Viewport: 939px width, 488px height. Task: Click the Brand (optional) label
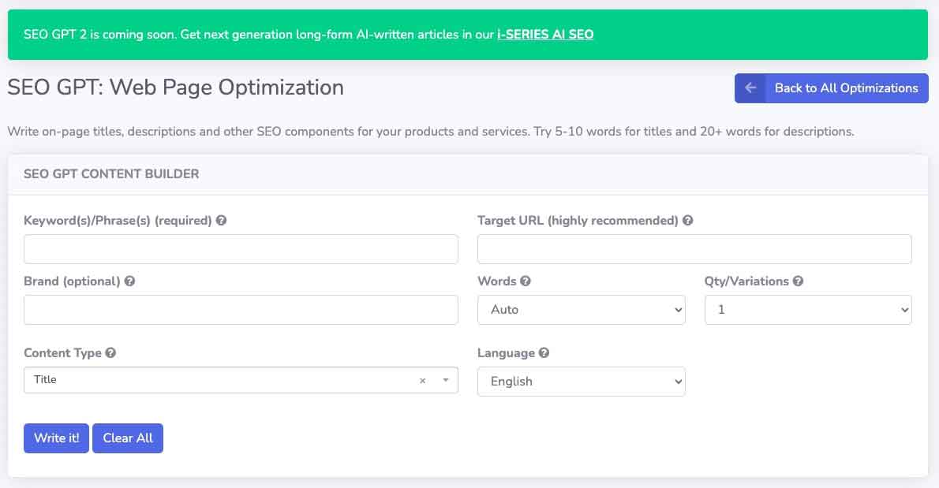(72, 281)
